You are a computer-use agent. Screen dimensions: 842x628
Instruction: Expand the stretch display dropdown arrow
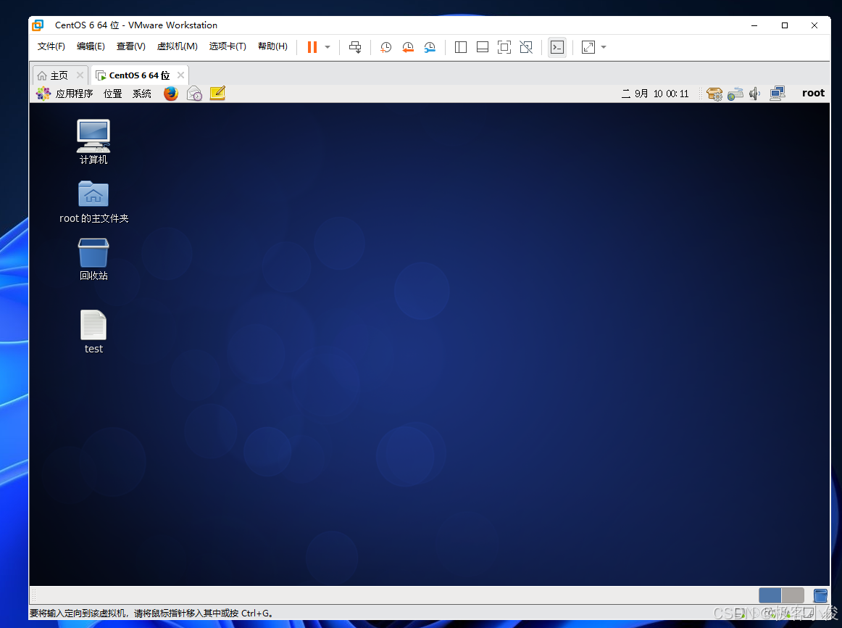coord(604,47)
